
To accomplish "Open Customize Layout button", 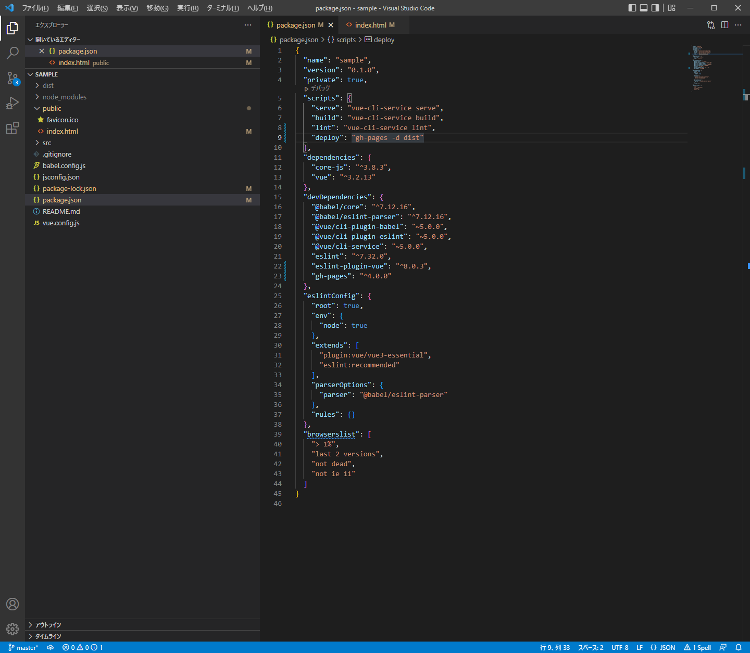I will tap(672, 8).
